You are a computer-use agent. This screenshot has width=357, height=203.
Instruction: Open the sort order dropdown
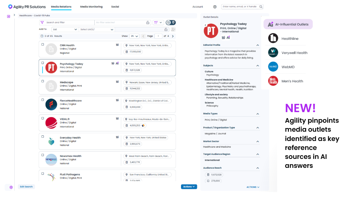[158, 23]
